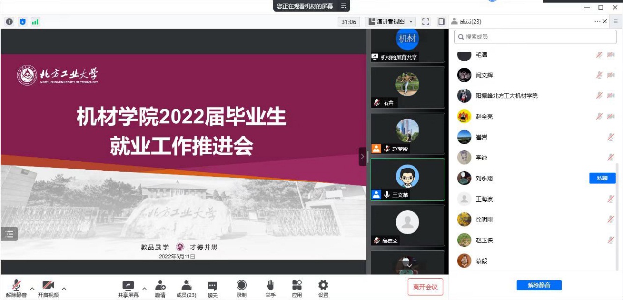
Task: Click the 离开会议 leave meeting button
Action: (x=425, y=287)
